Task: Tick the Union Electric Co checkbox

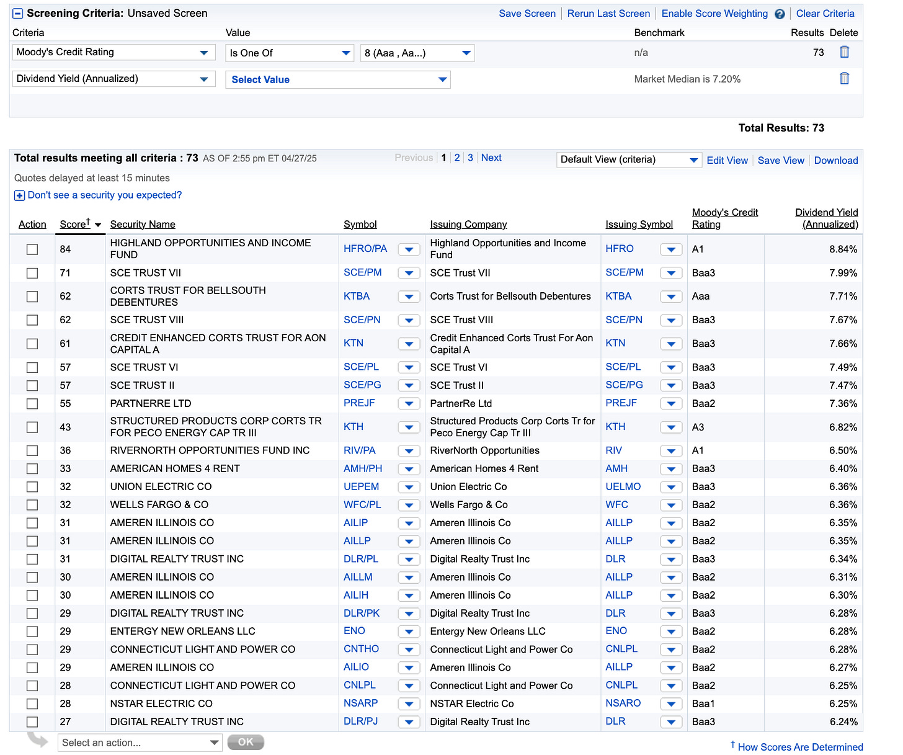Action: [32, 487]
